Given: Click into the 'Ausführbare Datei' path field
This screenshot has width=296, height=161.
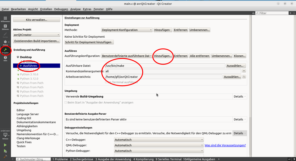Looking at the screenshot, I should [x=165, y=66].
